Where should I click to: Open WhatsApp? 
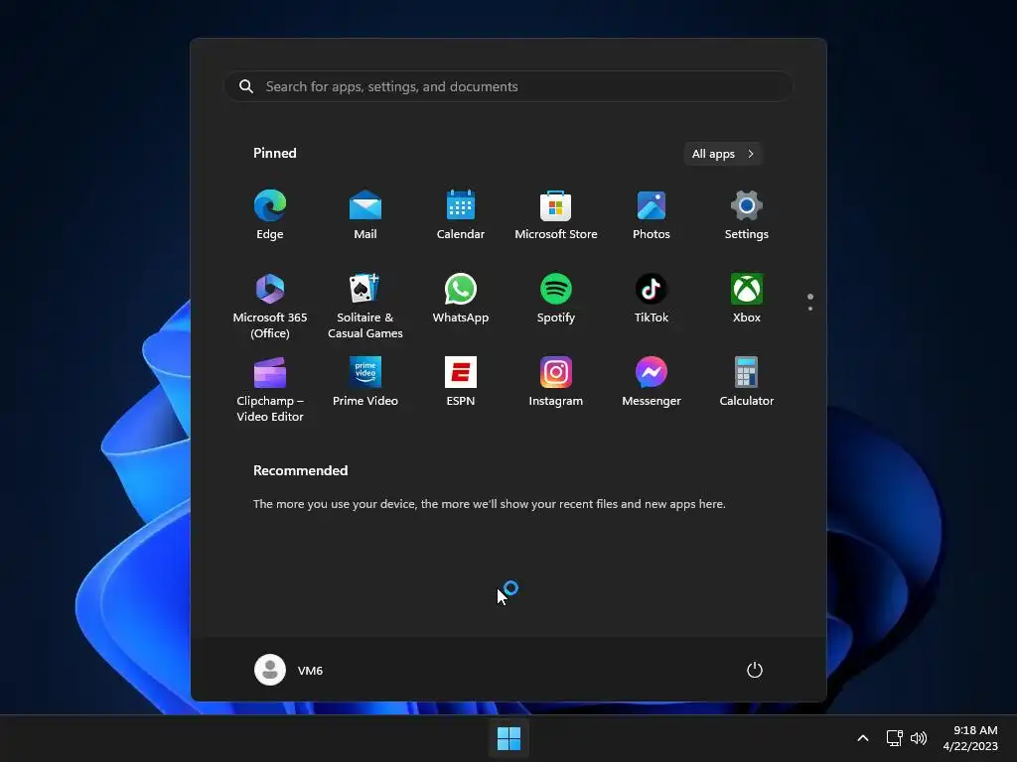pos(461,299)
